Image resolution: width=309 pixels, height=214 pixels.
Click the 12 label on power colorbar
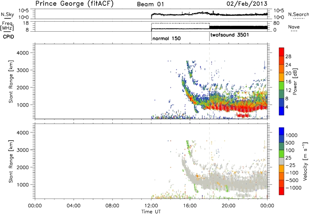tap(288, 90)
